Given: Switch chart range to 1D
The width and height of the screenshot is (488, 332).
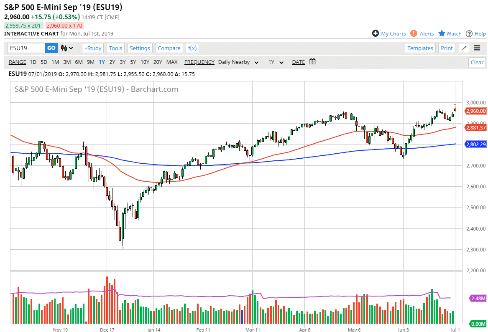Looking at the screenshot, I should [x=33, y=62].
